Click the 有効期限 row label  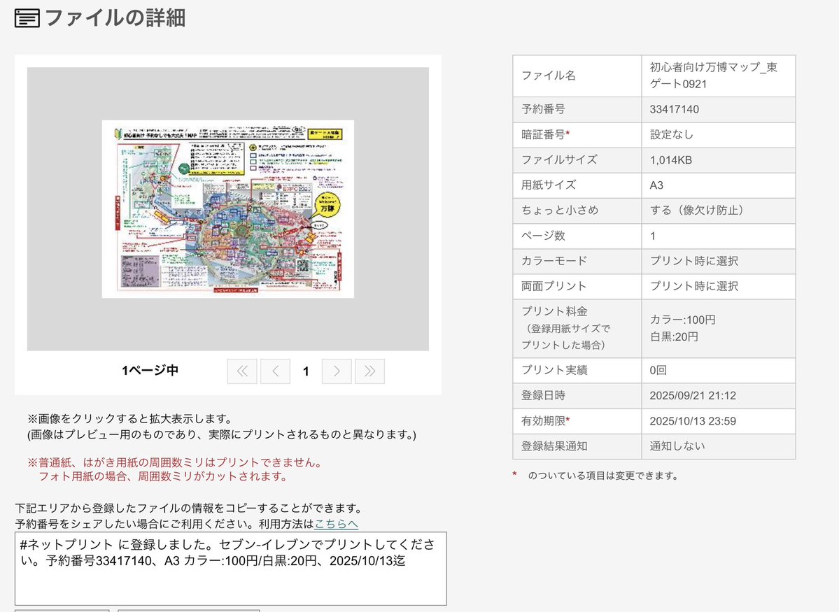pos(545,421)
